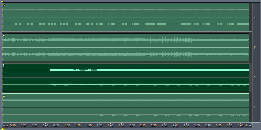Click number 7 in the right-side column
The width and height of the screenshot is (261, 130).
click(255, 107)
